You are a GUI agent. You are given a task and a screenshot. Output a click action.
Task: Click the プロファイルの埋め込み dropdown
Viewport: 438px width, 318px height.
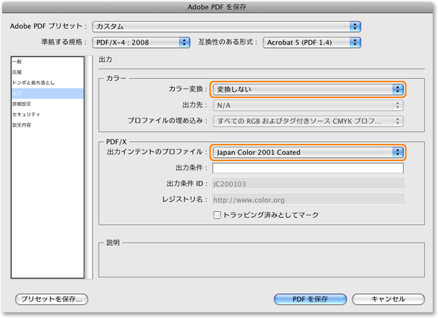307,121
